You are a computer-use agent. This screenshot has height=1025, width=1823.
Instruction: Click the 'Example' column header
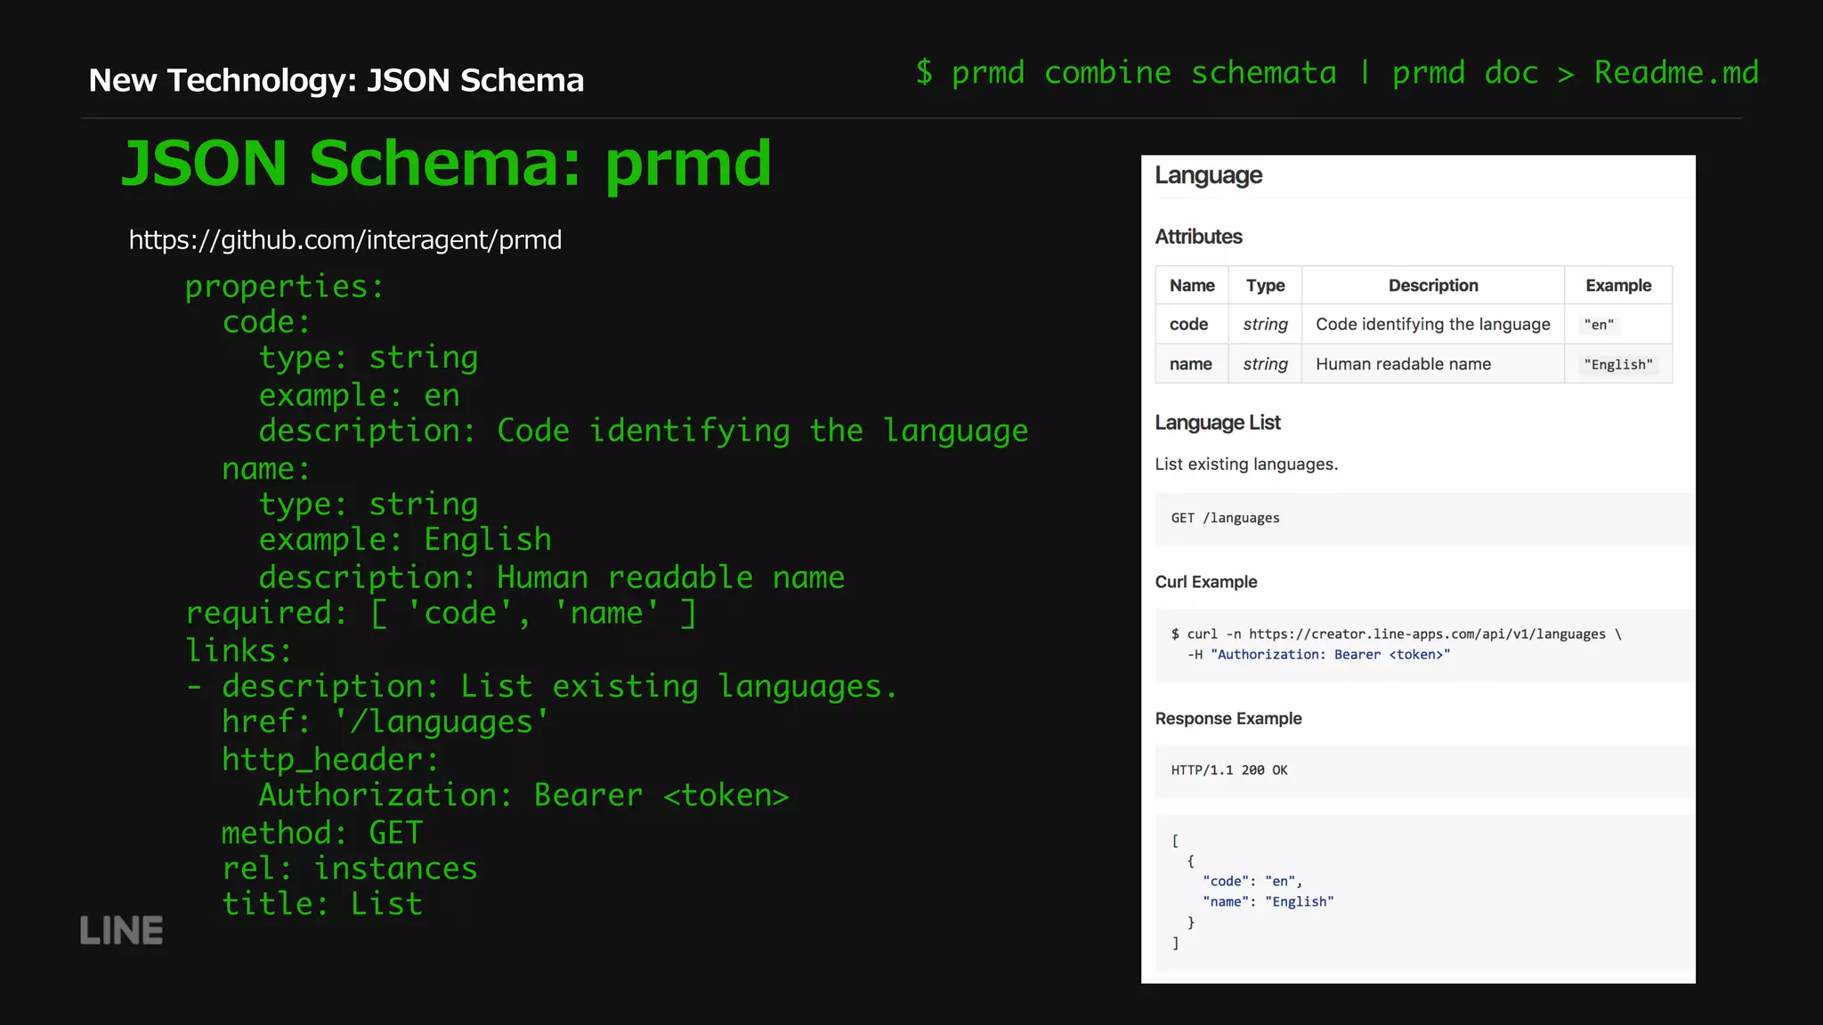(1618, 286)
